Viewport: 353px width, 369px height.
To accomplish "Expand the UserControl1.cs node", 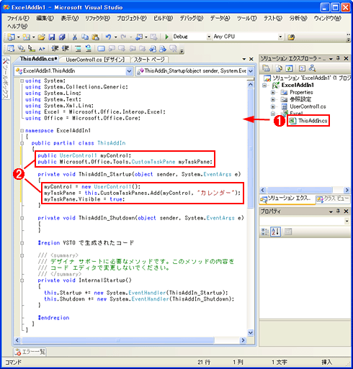I will pyautogui.click(x=273, y=106).
